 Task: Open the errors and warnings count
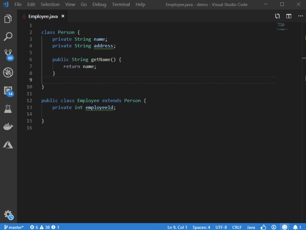44,227
